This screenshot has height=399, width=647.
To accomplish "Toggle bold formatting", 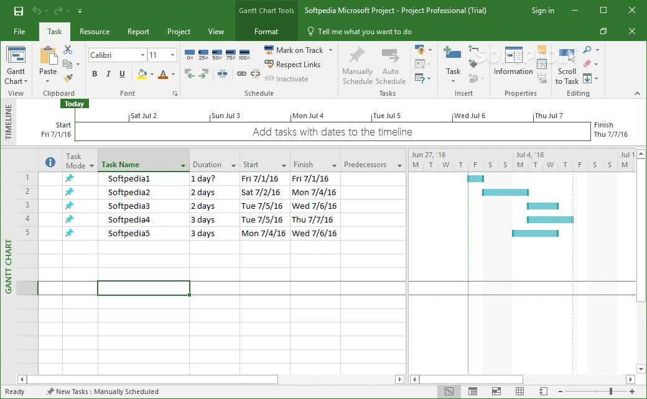I will point(95,73).
